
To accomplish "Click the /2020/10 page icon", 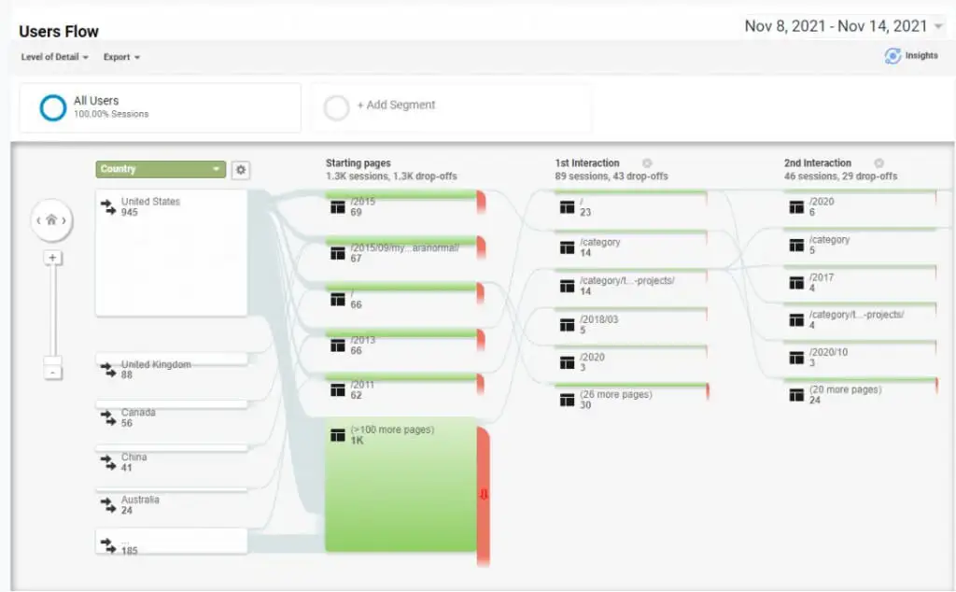I will [x=796, y=358].
